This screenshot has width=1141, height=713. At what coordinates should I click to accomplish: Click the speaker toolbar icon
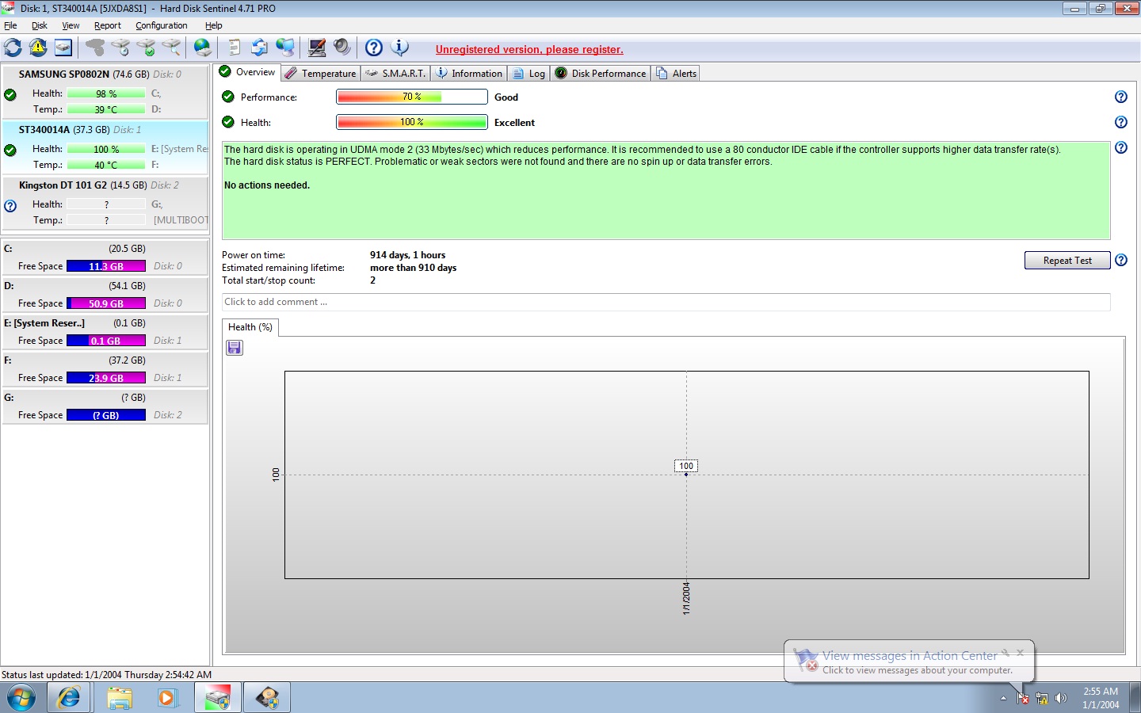point(342,48)
